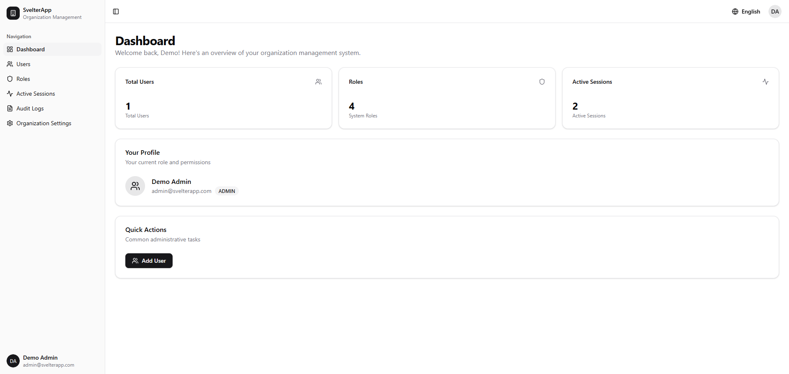Click the shield icon on the Roles card
Image resolution: width=789 pixels, height=374 pixels.
pyautogui.click(x=542, y=82)
